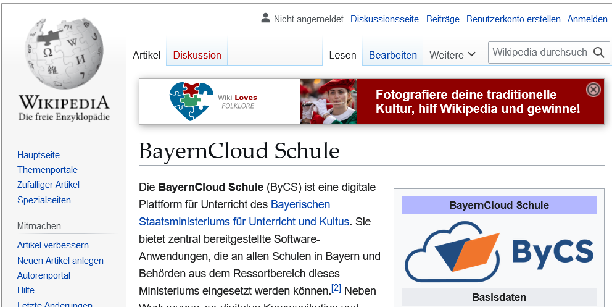Click the 'Nicht angemeldet' text
Viewport: 612px width, 307px height.
click(308, 19)
